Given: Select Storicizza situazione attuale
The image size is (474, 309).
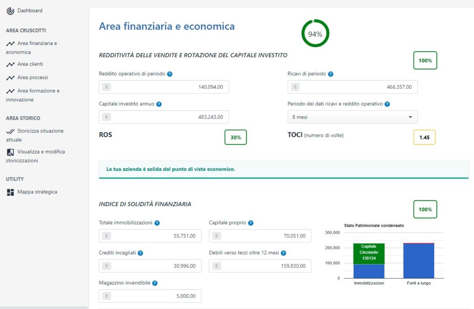Looking at the screenshot, I should pyautogui.click(x=35, y=136).
